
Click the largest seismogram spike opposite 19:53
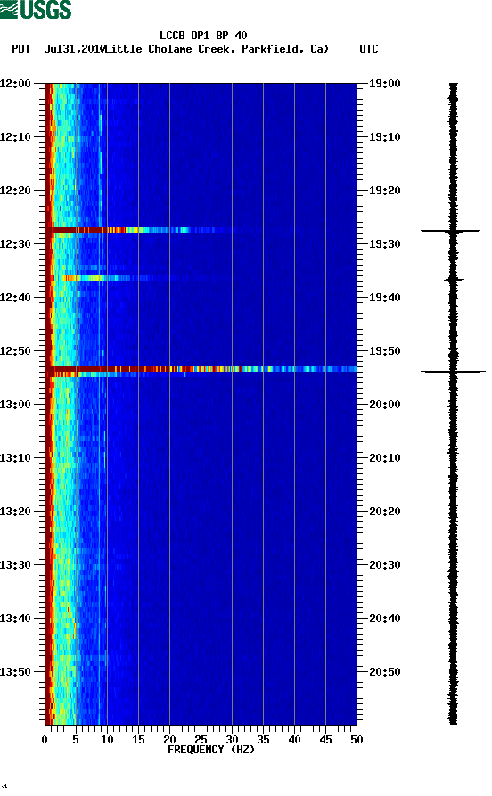click(x=453, y=372)
